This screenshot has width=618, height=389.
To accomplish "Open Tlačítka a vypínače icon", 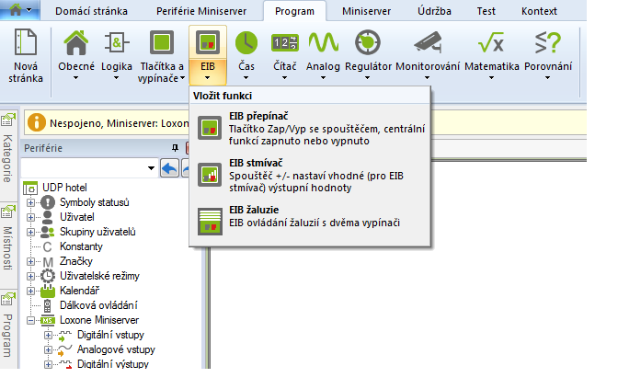I will [162, 42].
